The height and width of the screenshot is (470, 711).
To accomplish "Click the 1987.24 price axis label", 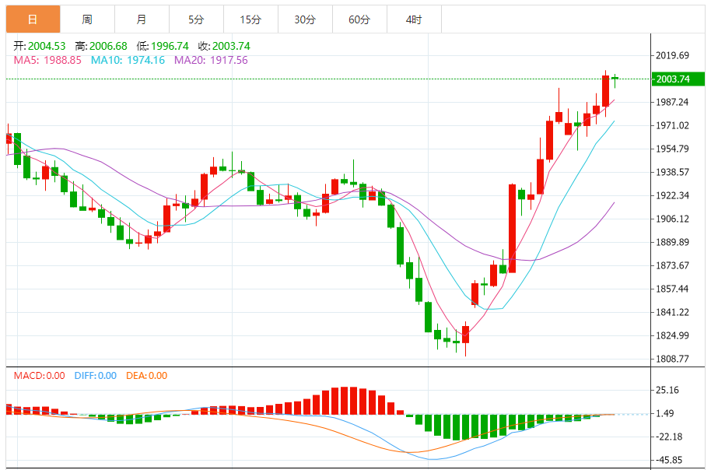I will click(672, 102).
